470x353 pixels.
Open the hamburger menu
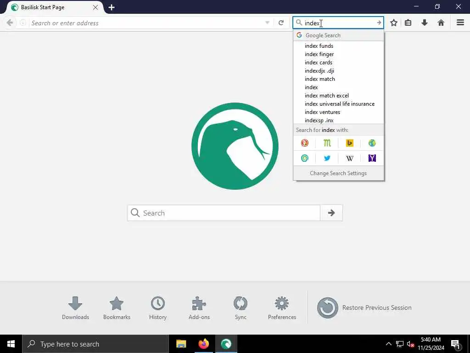[460, 23]
